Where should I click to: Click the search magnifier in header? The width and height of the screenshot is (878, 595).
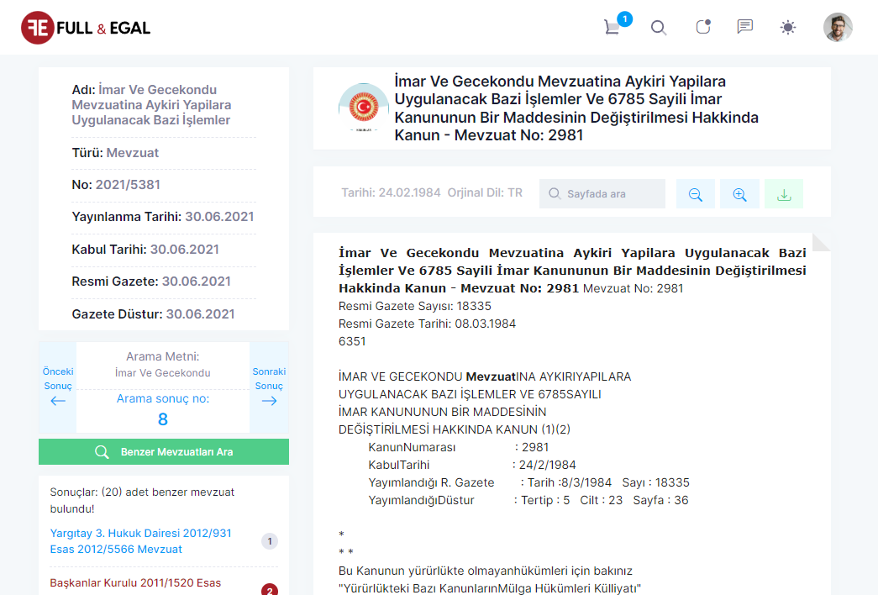click(659, 28)
